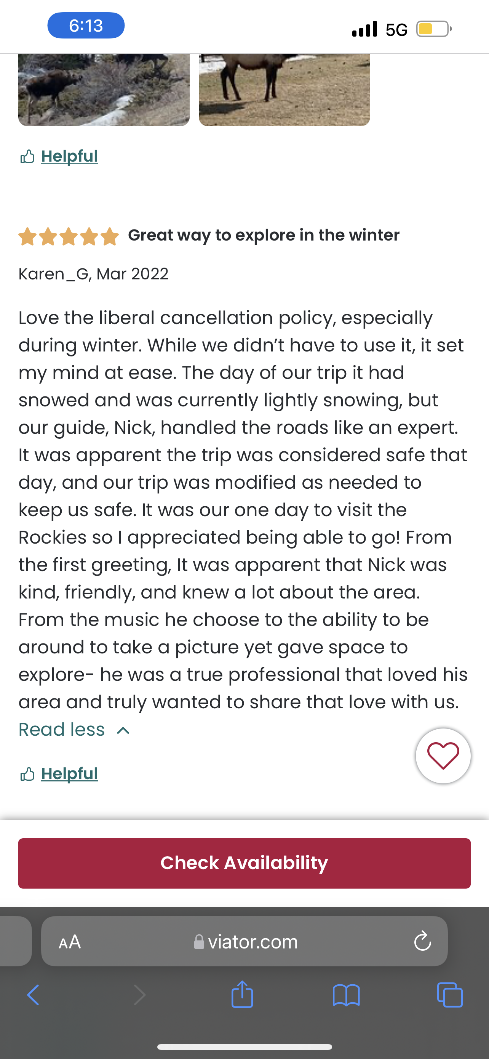Viewport: 489px width, 1059px height.
Task: Tap the viator.com address bar
Action: tap(244, 941)
